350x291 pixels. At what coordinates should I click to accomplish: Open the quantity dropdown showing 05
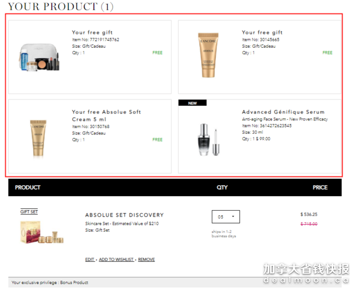pos(226,217)
